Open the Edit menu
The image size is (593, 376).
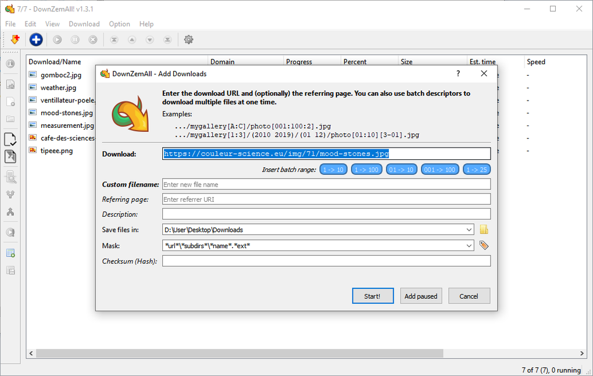point(30,24)
